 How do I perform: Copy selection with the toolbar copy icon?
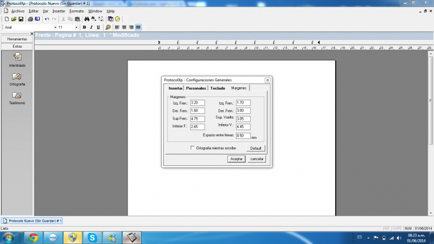pyautogui.click(x=71, y=19)
